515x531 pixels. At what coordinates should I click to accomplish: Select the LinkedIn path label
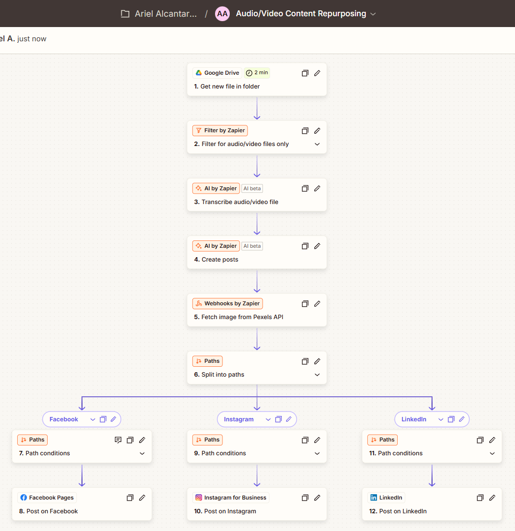click(413, 419)
